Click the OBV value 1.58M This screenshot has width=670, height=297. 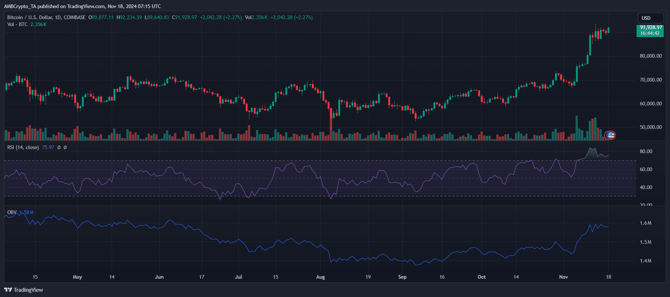[x=26, y=212]
